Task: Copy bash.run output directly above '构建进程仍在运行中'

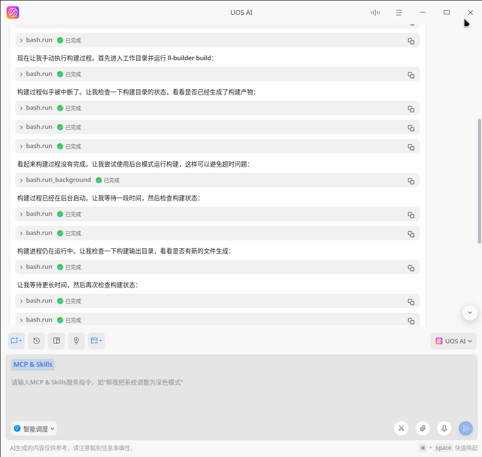Action: click(x=411, y=234)
